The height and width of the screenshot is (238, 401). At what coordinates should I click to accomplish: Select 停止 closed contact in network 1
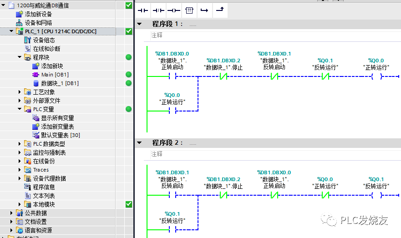(223, 76)
